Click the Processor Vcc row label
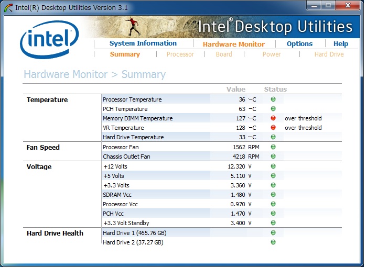Screen dimensions: 366x268 point(120,204)
